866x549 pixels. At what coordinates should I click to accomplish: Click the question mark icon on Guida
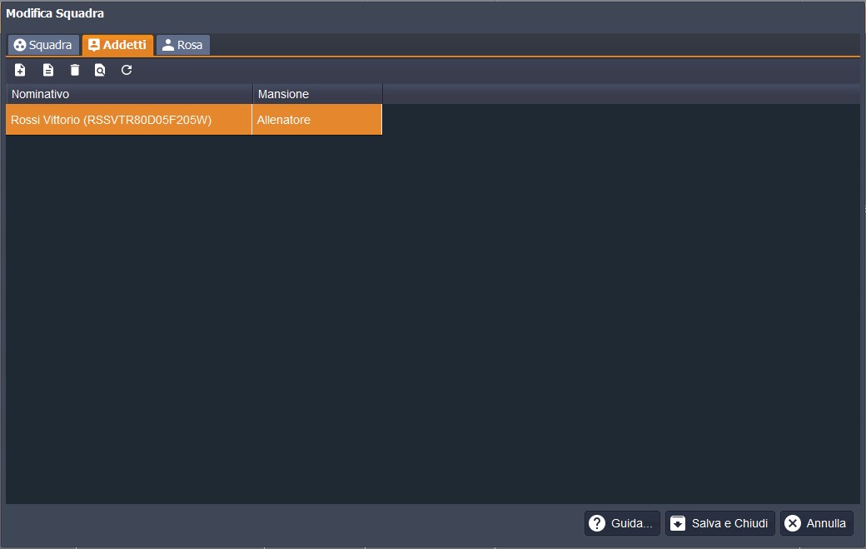point(597,523)
